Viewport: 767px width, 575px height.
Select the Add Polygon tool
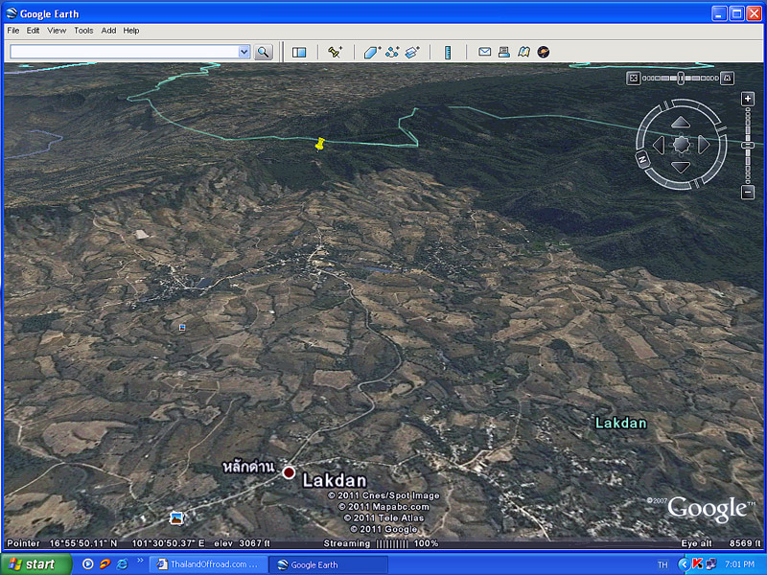[x=372, y=52]
